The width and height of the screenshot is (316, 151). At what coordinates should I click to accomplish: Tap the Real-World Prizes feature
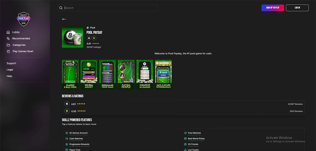196,139
